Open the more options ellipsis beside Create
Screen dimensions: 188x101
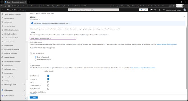click(40, 17)
